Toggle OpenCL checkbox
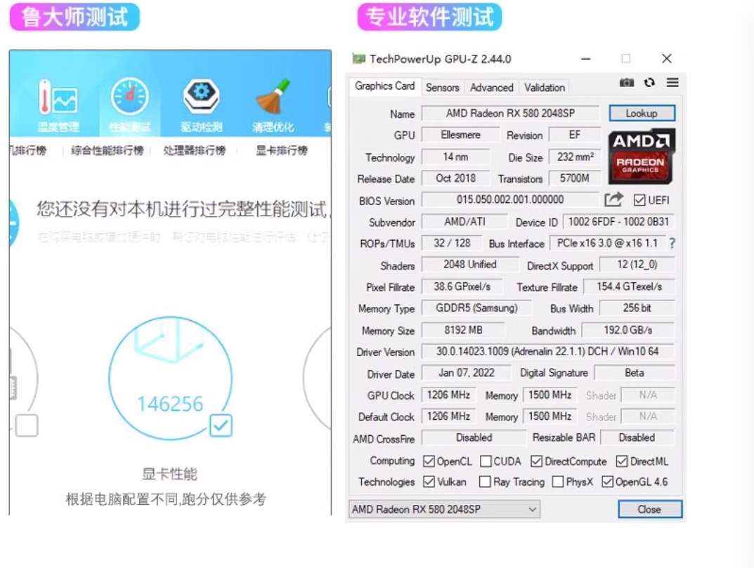Image resolution: width=754 pixels, height=568 pixels. click(x=429, y=461)
